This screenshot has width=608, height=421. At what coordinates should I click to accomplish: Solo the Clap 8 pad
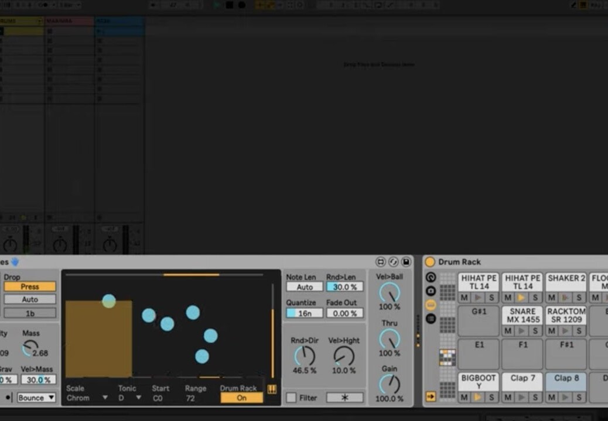579,398
